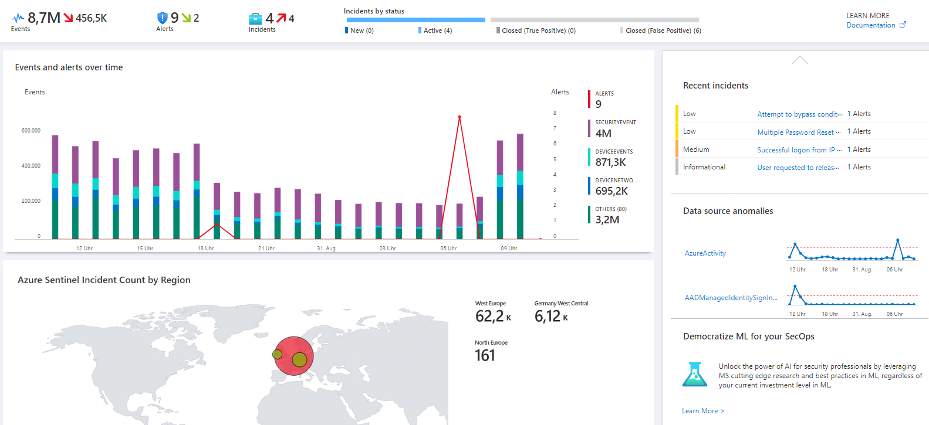The width and height of the screenshot is (929, 425).
Task: Click the 9 Alerts counter
Action: click(174, 18)
